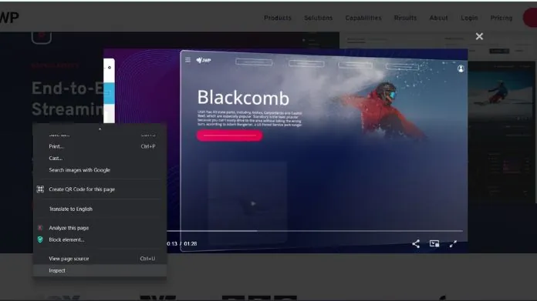Screen dimensions: 537x301
Task: Open About nav link
Action: (438, 18)
